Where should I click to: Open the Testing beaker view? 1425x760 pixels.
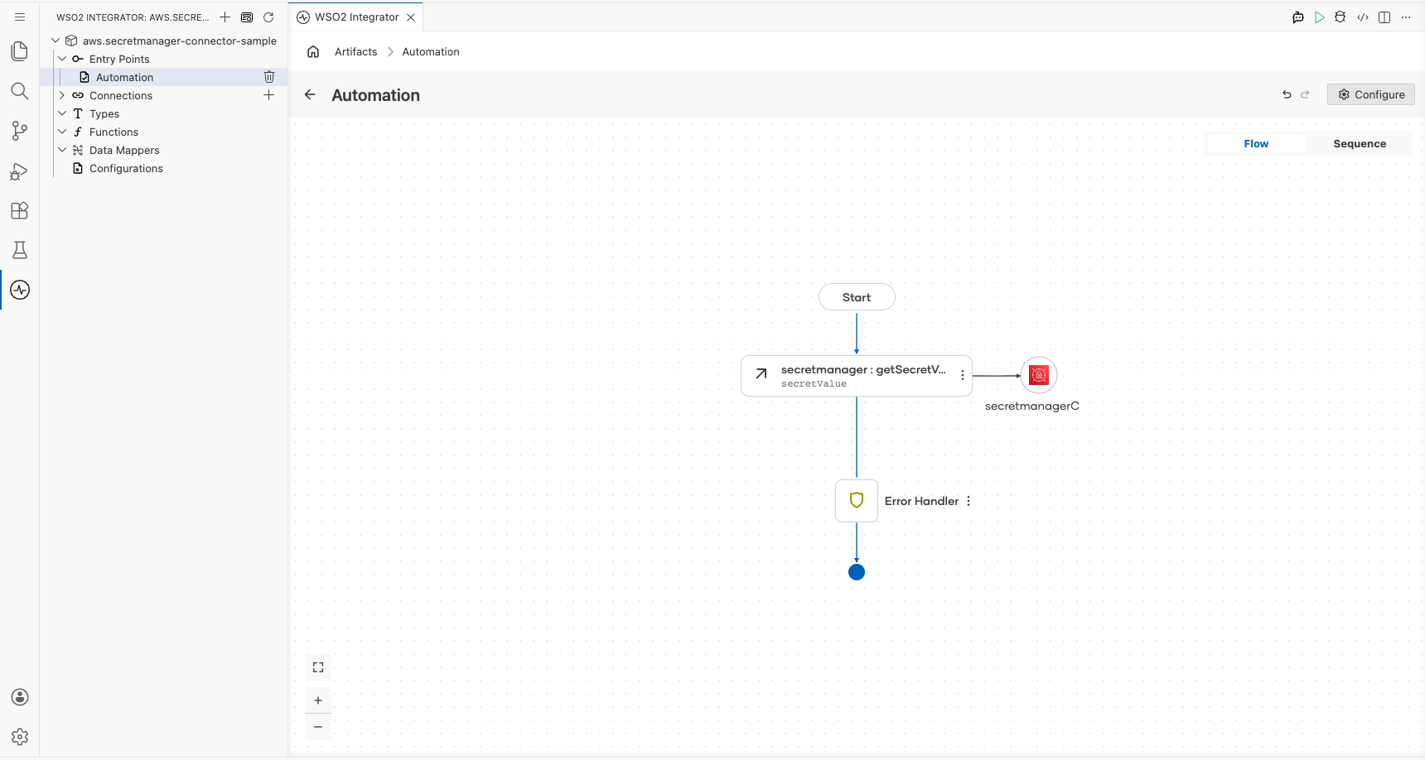pos(20,250)
